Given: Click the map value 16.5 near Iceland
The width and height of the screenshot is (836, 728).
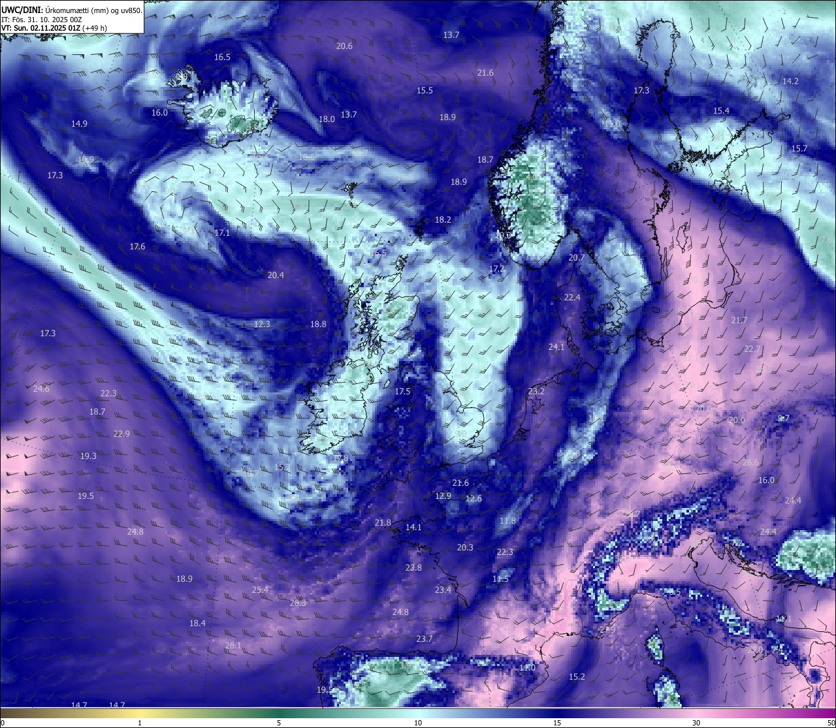Looking at the screenshot, I should coord(222,57).
